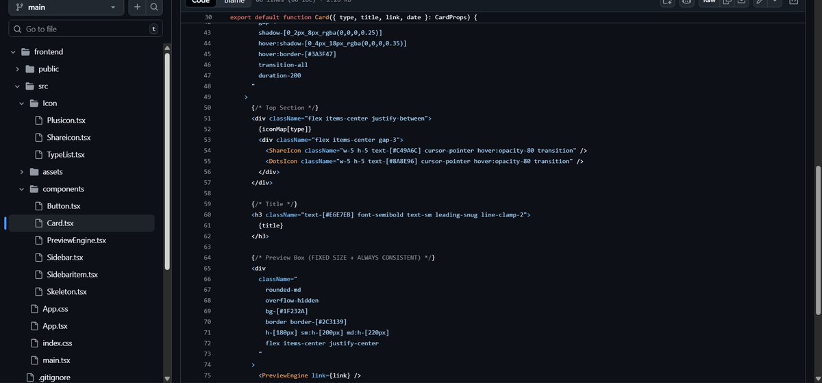Expand the assets folder chevron
The image size is (822, 383).
pyautogui.click(x=21, y=172)
